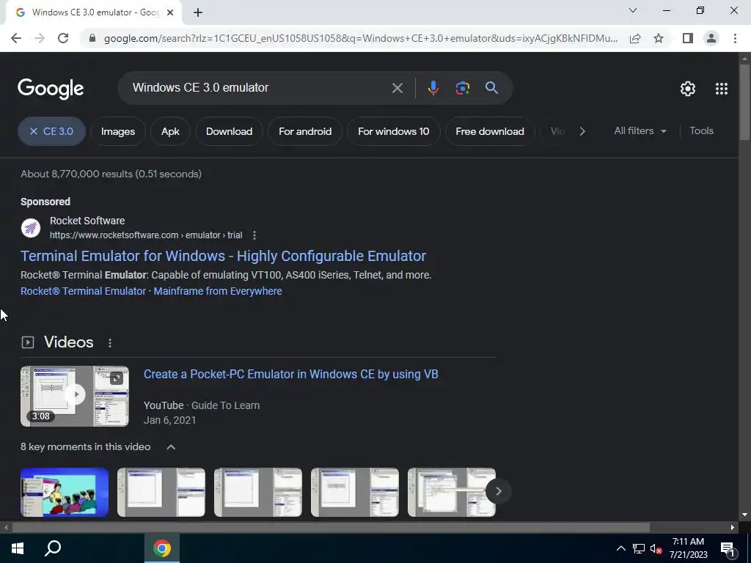Click Rocket Software site logo
This screenshot has width=751, height=563.
[x=31, y=228]
